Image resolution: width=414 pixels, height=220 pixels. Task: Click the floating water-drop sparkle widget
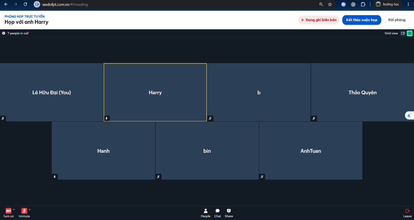pos(409,116)
